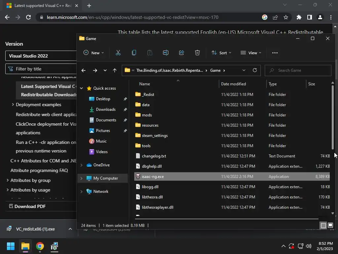Screen dimensions: 338x254
Task: Select Downloads in Quick access
Action: 106,109
